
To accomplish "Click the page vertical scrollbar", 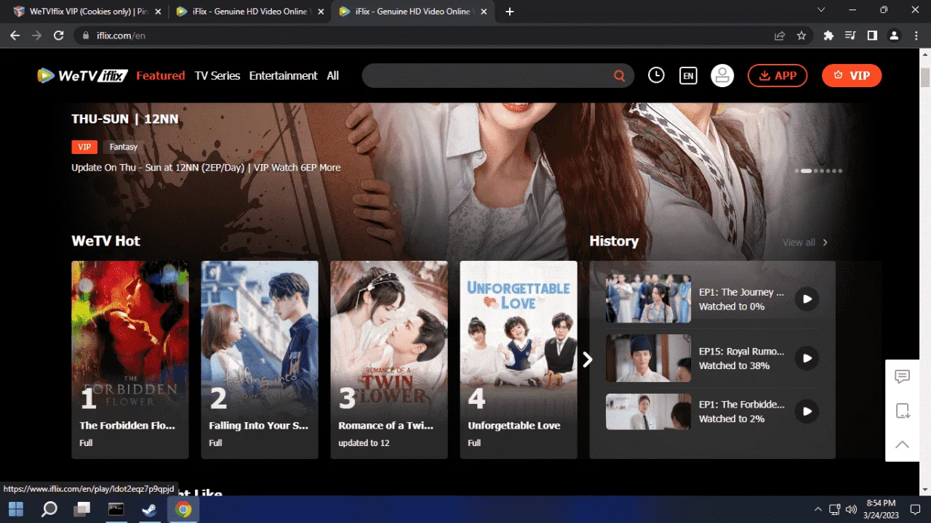I will click(925, 78).
